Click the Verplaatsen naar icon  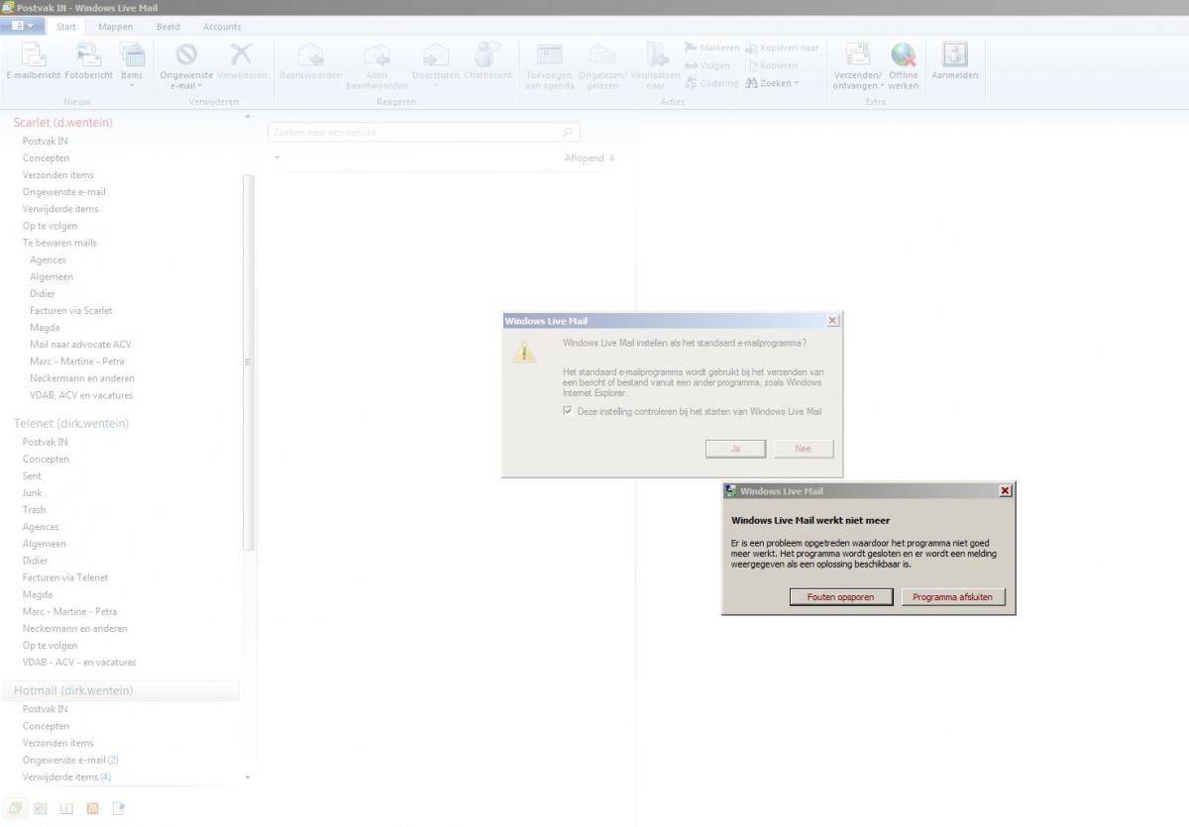pos(656,54)
